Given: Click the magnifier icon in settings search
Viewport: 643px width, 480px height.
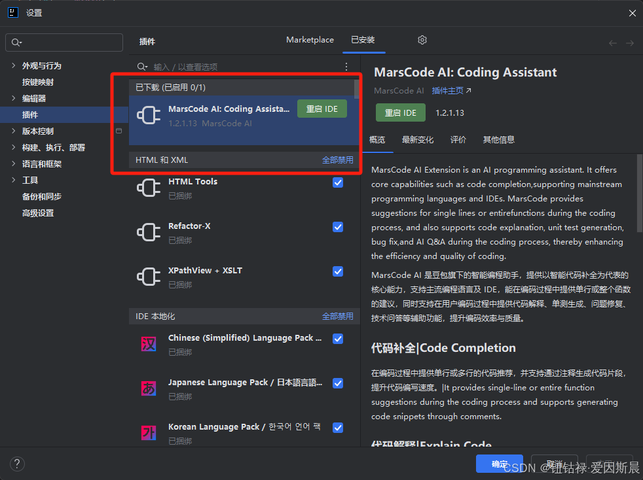Looking at the screenshot, I should pyautogui.click(x=16, y=43).
